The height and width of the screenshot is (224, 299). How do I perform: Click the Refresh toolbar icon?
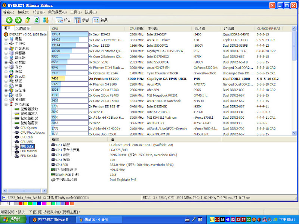pos(37,20)
